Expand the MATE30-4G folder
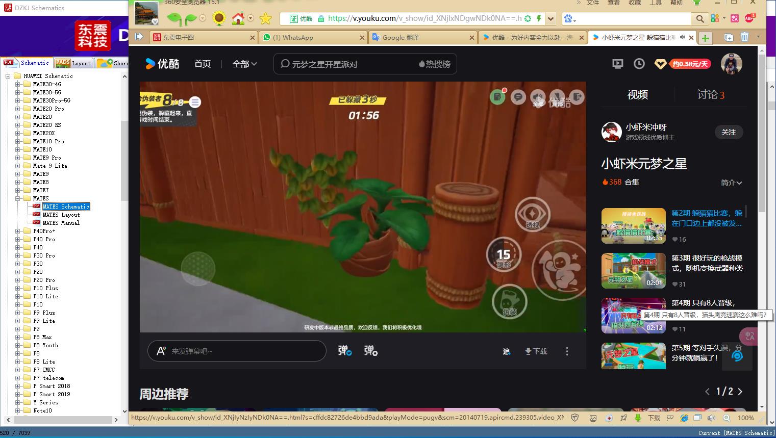The image size is (776, 438). pyautogui.click(x=17, y=84)
